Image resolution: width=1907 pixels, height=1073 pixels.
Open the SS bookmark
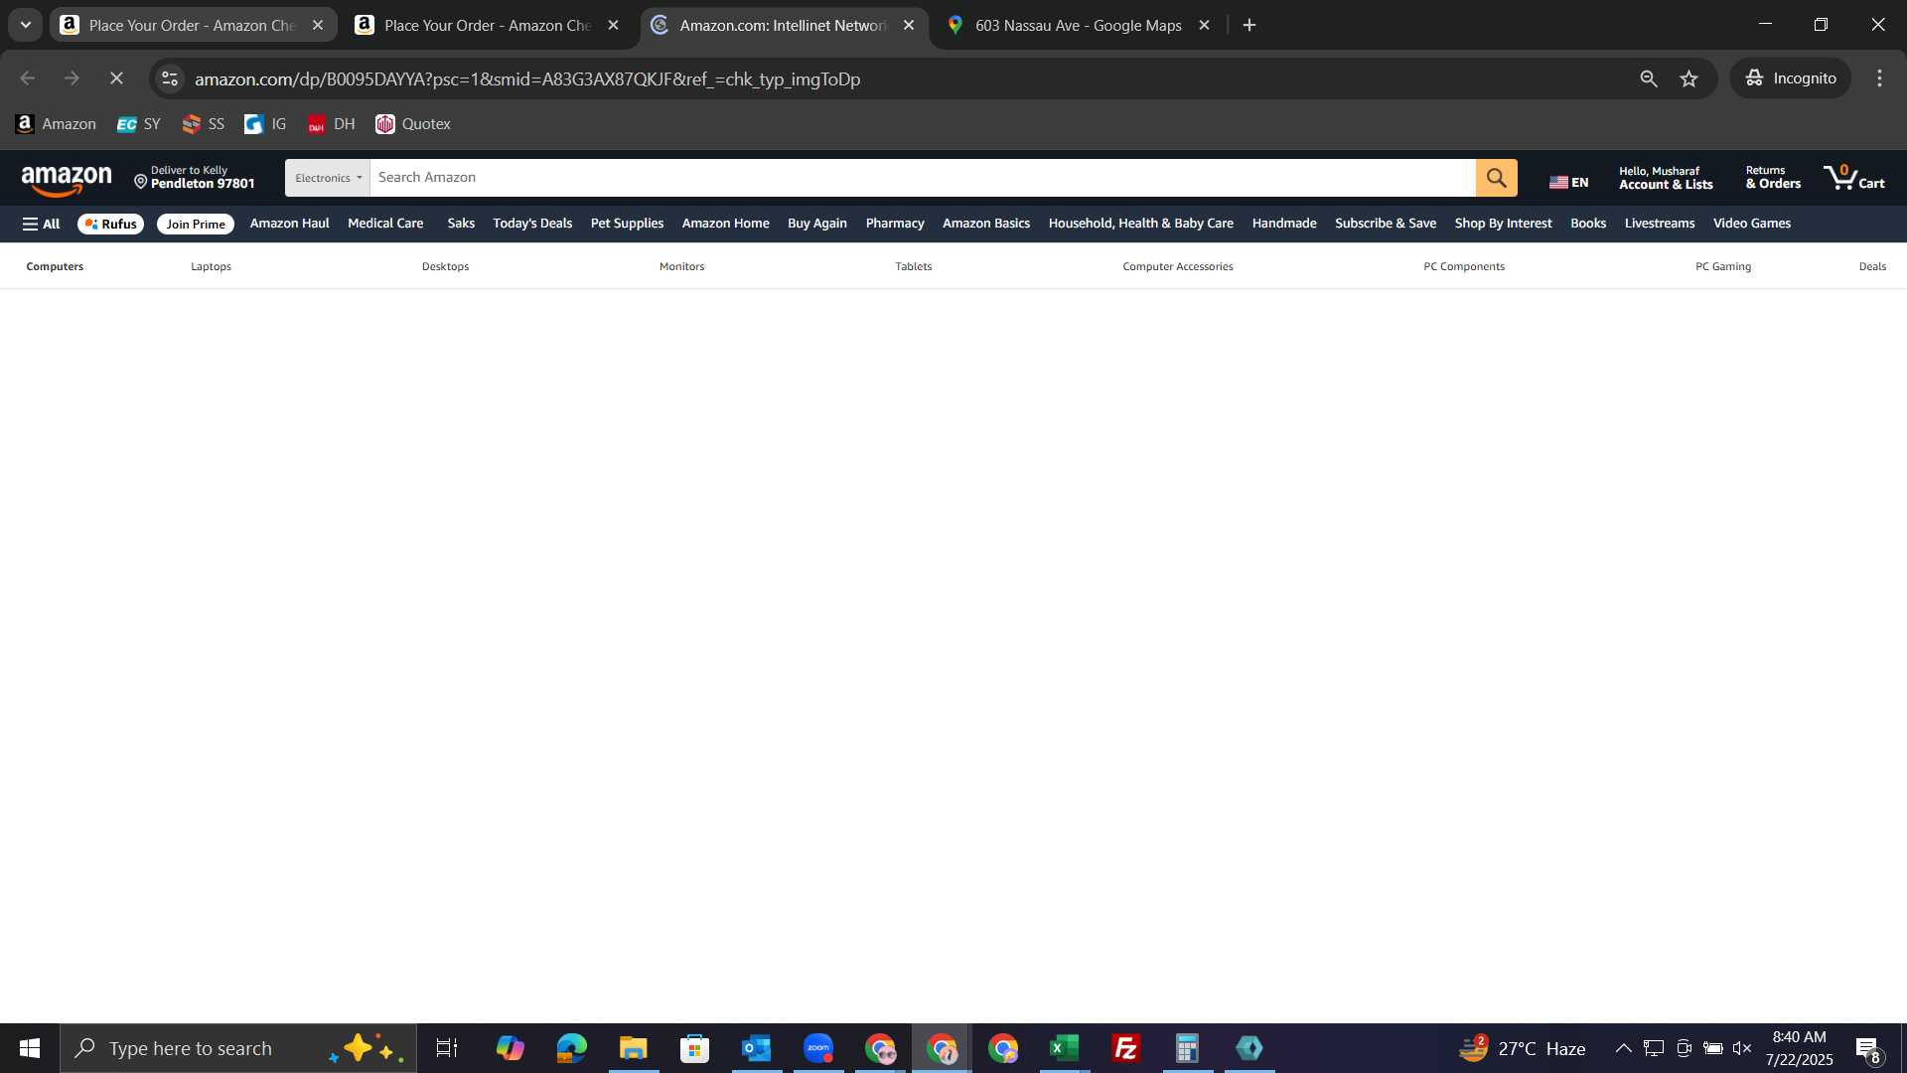point(204,124)
